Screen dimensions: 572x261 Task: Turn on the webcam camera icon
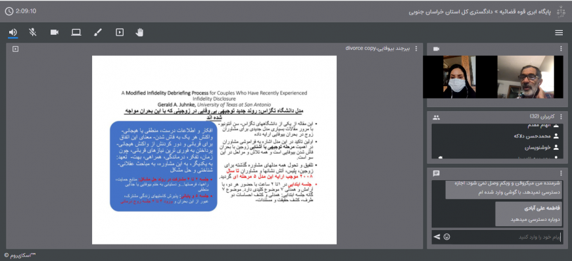(x=55, y=32)
